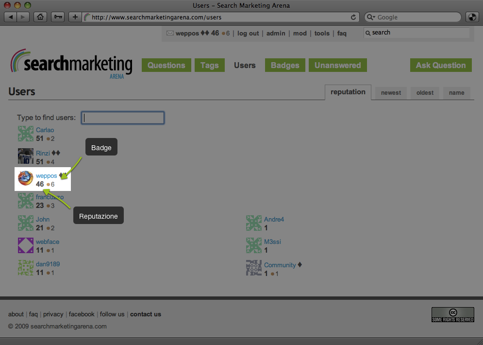Viewport: 483px width, 345px height.
Task: Click John's green avatar
Action: [x=26, y=223]
